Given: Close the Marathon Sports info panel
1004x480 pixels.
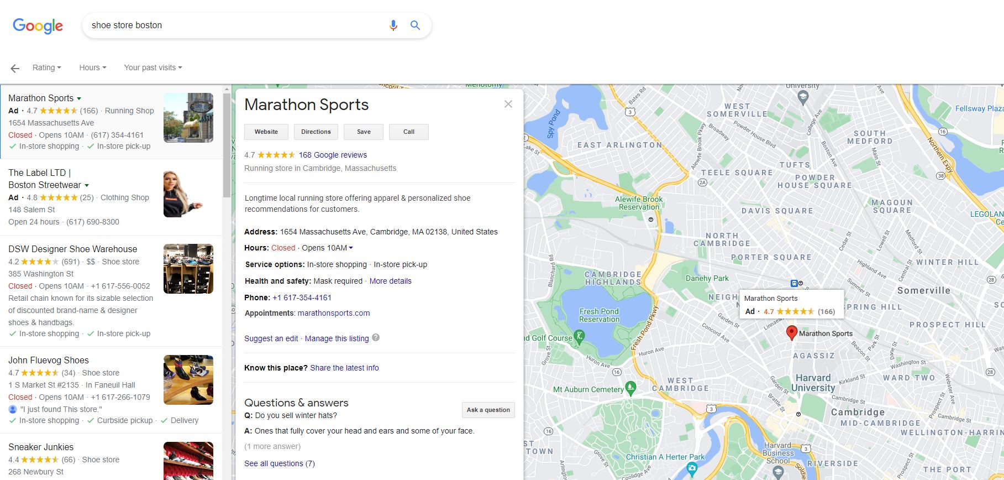Looking at the screenshot, I should pyautogui.click(x=508, y=105).
